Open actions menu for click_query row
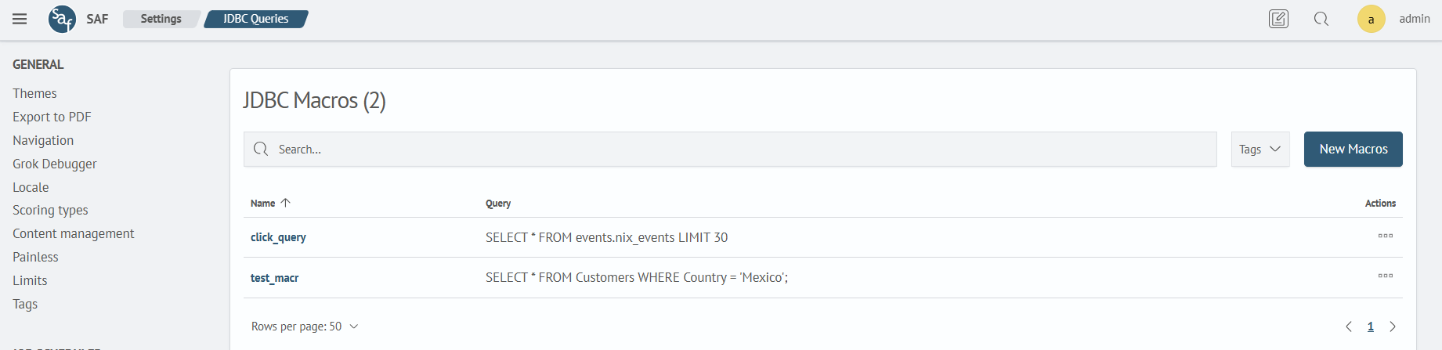This screenshot has height=350, width=1442. point(1386,236)
